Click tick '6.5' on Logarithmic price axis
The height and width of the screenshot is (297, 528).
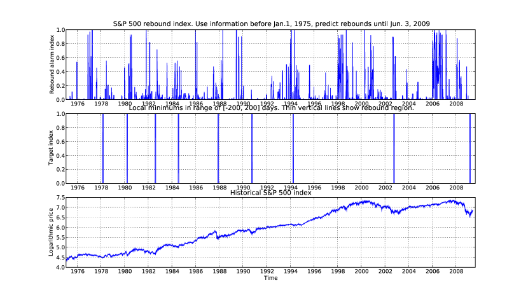(x=60, y=218)
